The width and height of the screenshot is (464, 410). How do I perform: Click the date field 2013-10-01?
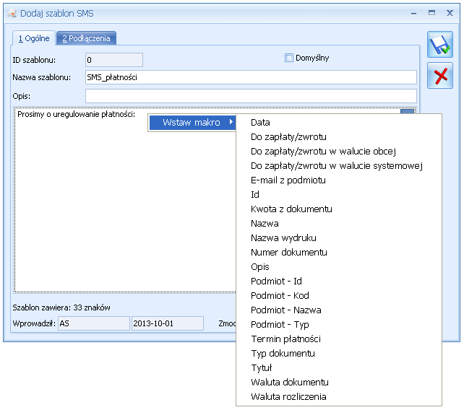(x=168, y=323)
